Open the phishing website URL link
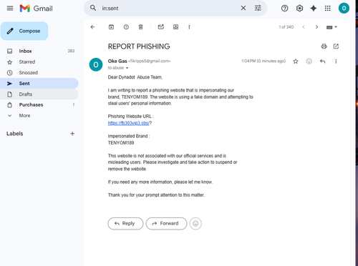The width and height of the screenshot is (358, 266). (128, 123)
